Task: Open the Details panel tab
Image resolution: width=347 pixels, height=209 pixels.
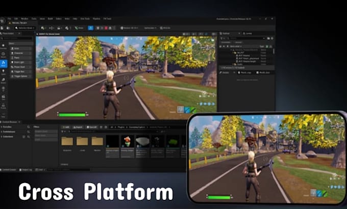Action: (x=226, y=73)
